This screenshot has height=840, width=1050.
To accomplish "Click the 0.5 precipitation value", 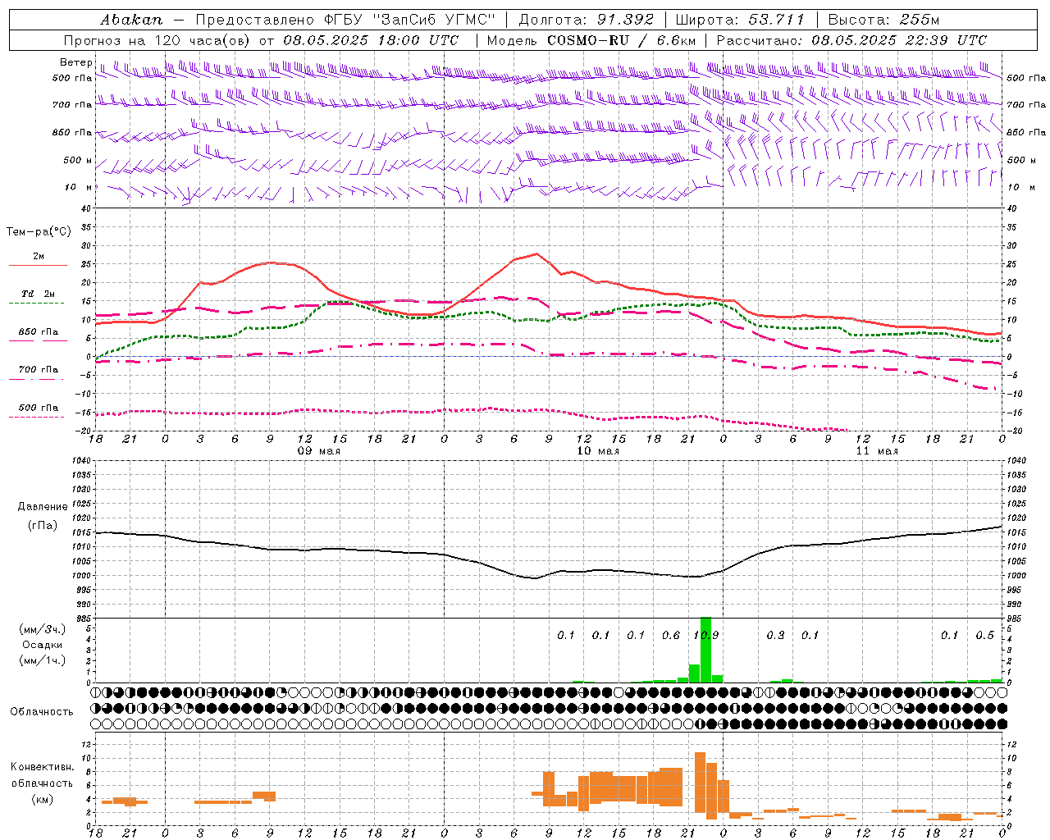I will [984, 636].
